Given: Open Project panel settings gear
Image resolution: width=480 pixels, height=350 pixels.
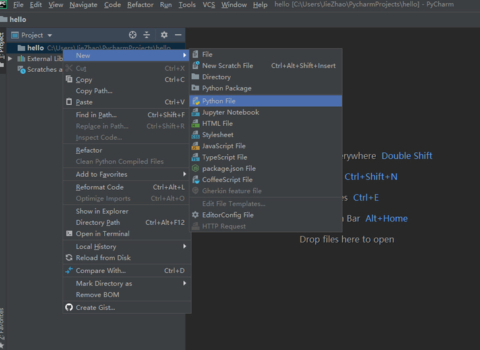Looking at the screenshot, I should [164, 35].
